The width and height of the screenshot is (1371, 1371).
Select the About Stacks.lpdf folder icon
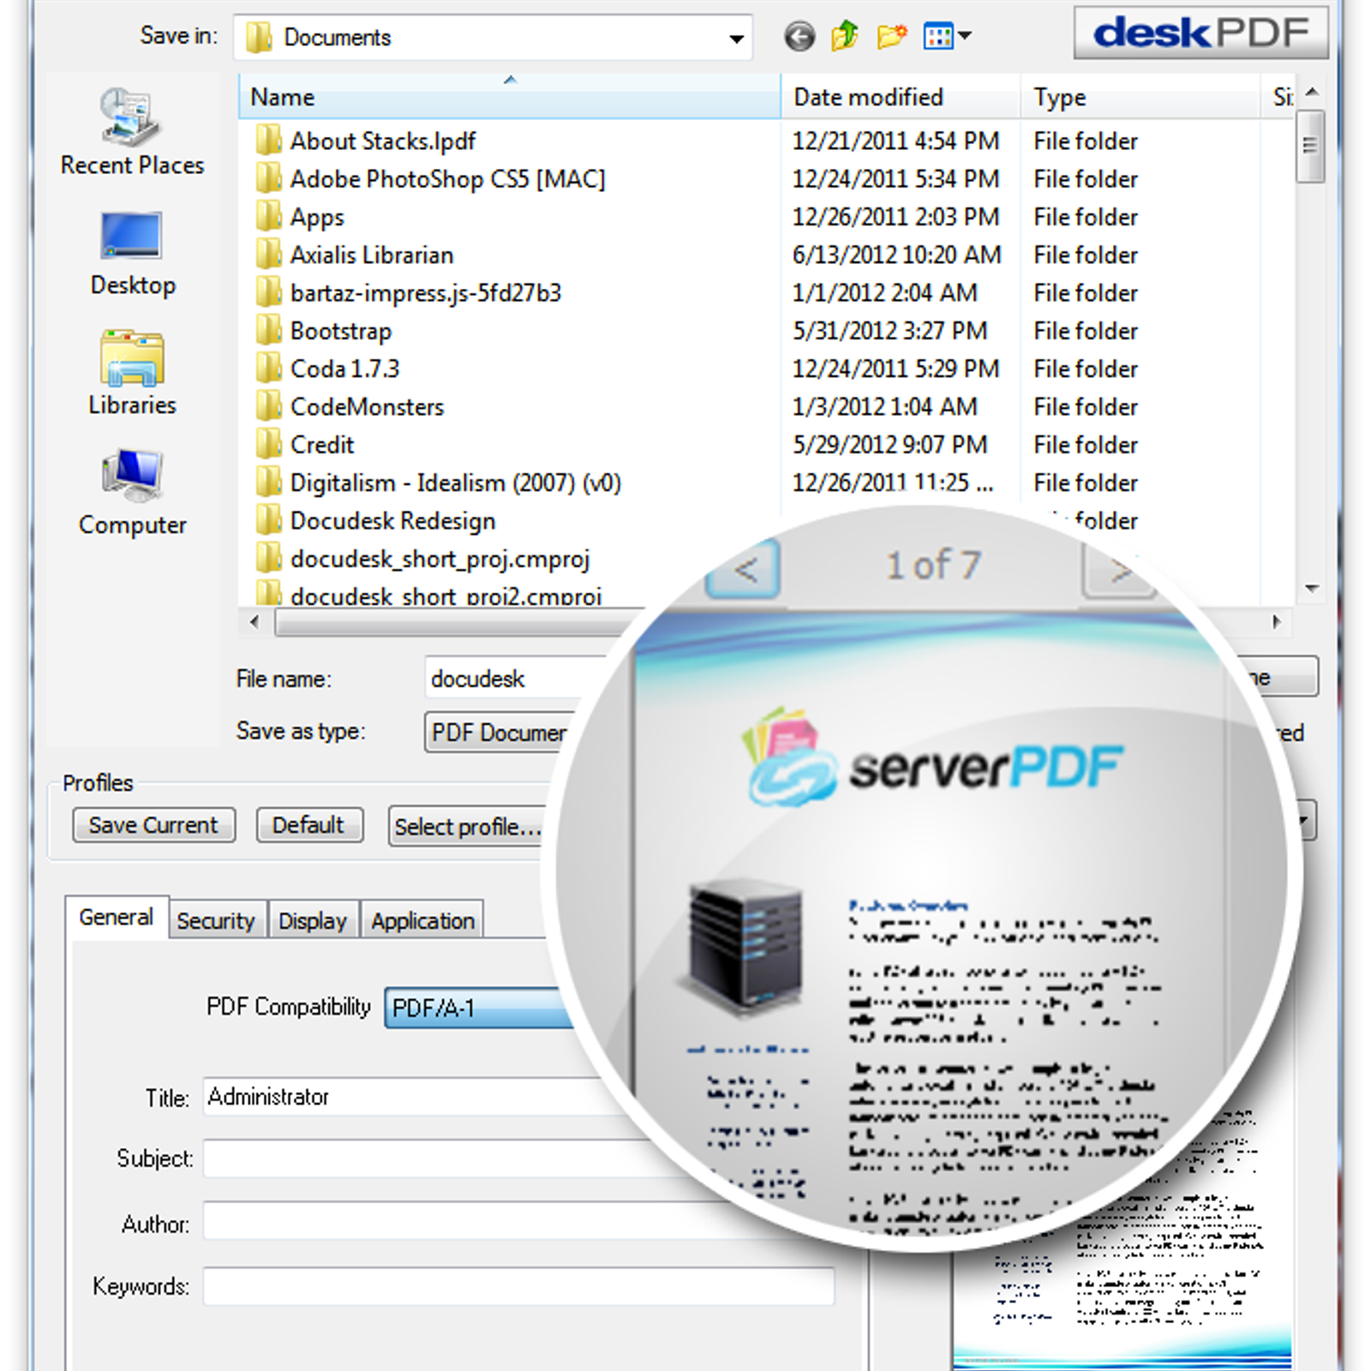coord(268,140)
